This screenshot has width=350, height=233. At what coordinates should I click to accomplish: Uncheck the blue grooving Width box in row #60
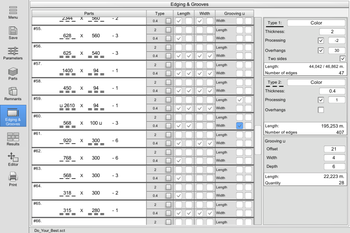pyautogui.click(x=240, y=126)
